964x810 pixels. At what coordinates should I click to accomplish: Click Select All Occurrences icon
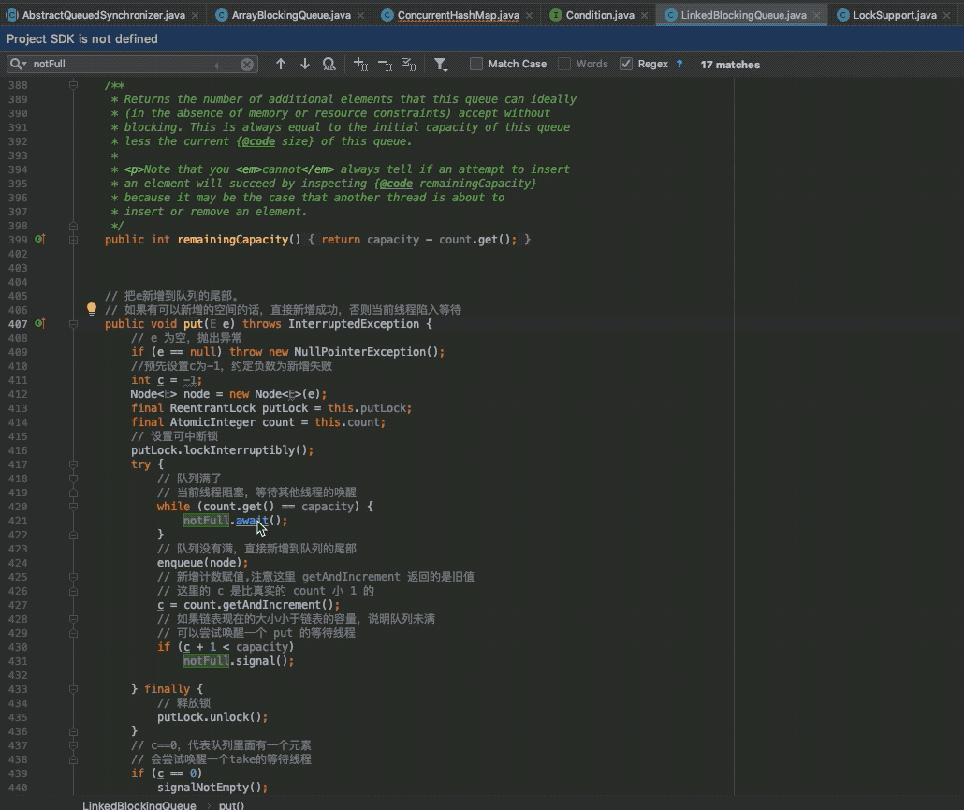[408, 64]
